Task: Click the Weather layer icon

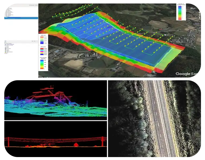Action: click(6, 51)
